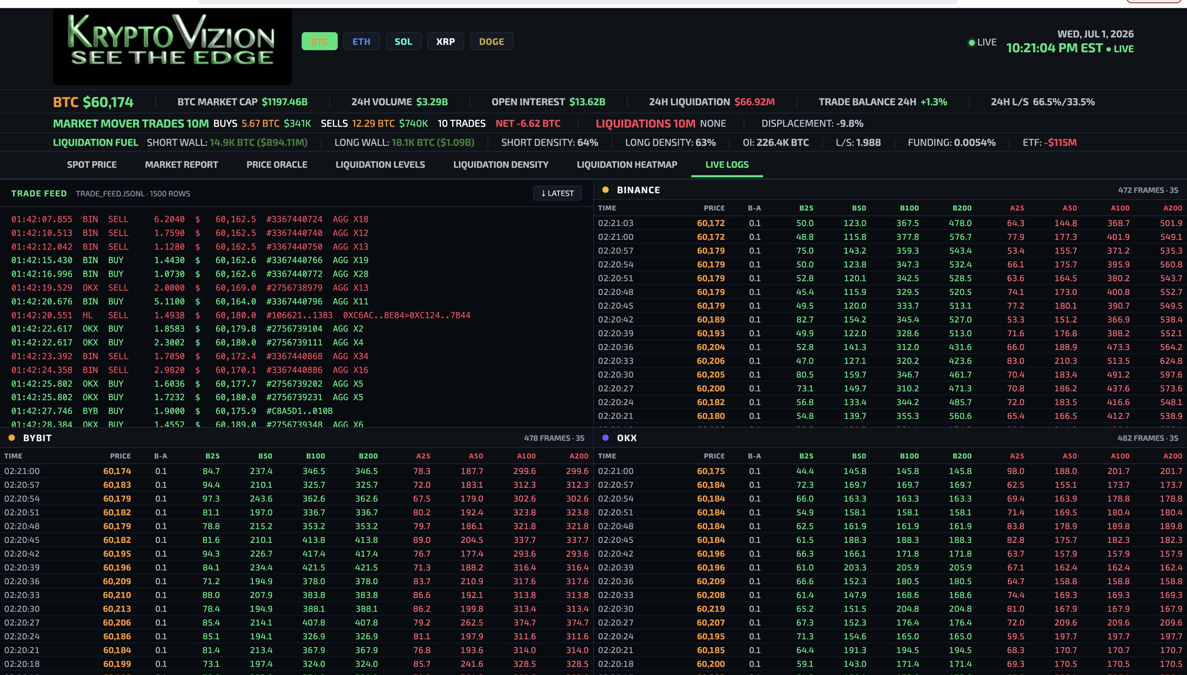Screen dimensions: 1187x675
Task: Click the DISPLACEMENT: -9.8% readout
Action: (x=813, y=124)
